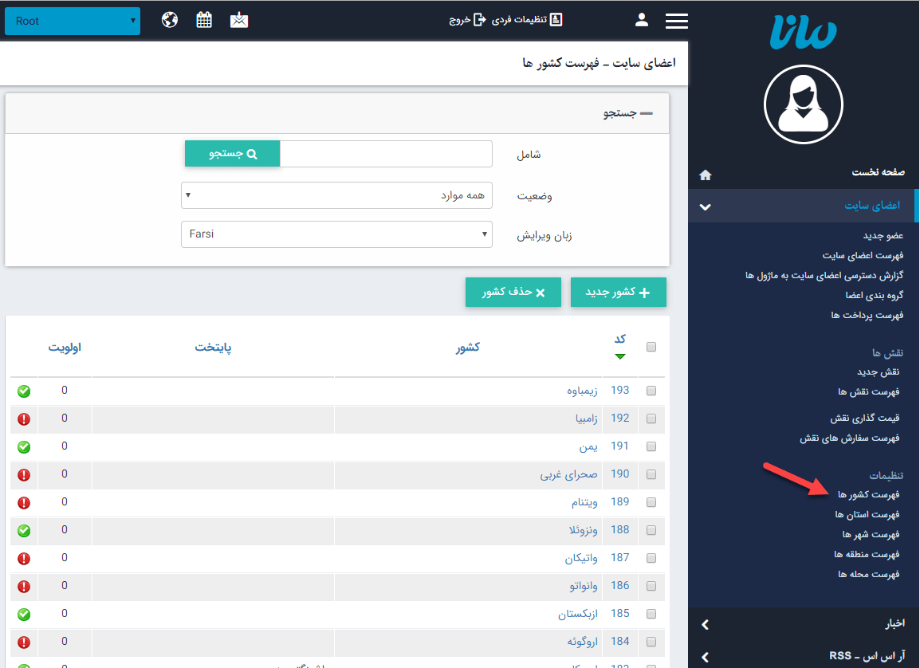Click the calendar icon in the toolbar
Viewport: 920px width, 668px height.
(204, 20)
